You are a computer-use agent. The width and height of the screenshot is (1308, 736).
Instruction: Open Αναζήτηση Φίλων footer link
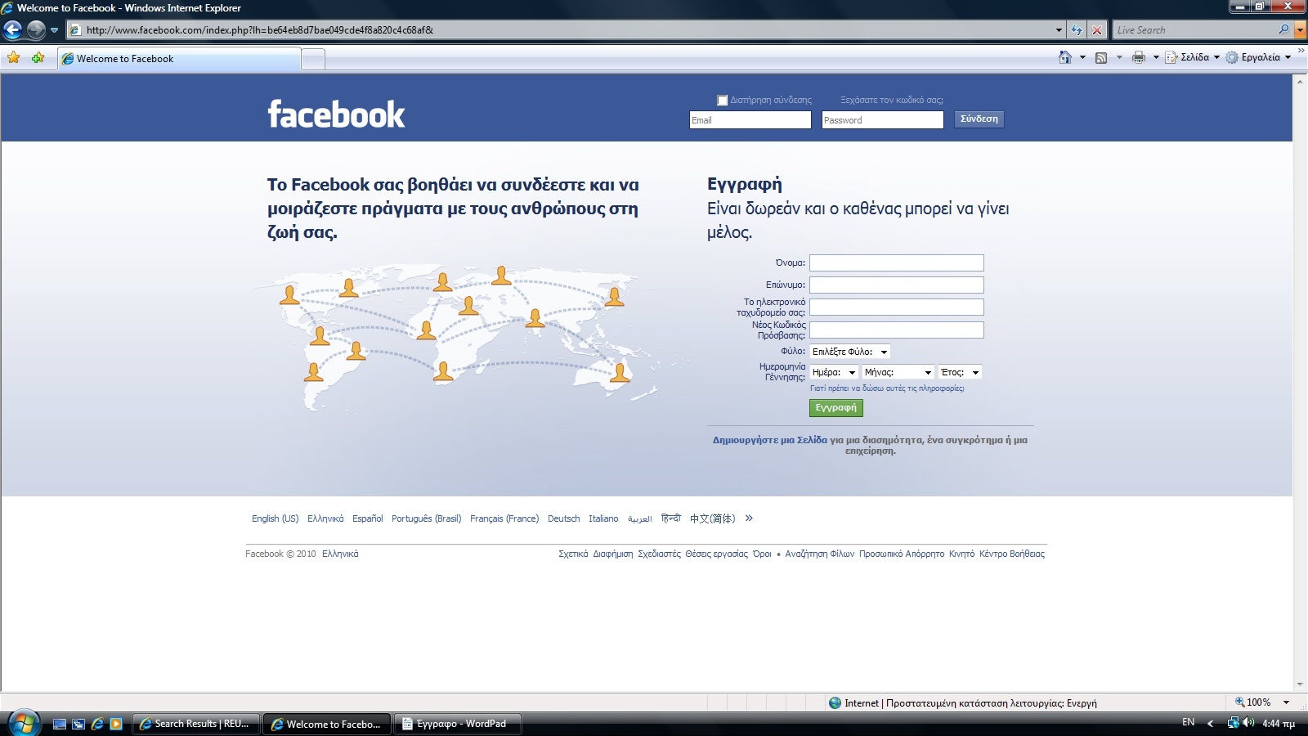[x=819, y=554]
